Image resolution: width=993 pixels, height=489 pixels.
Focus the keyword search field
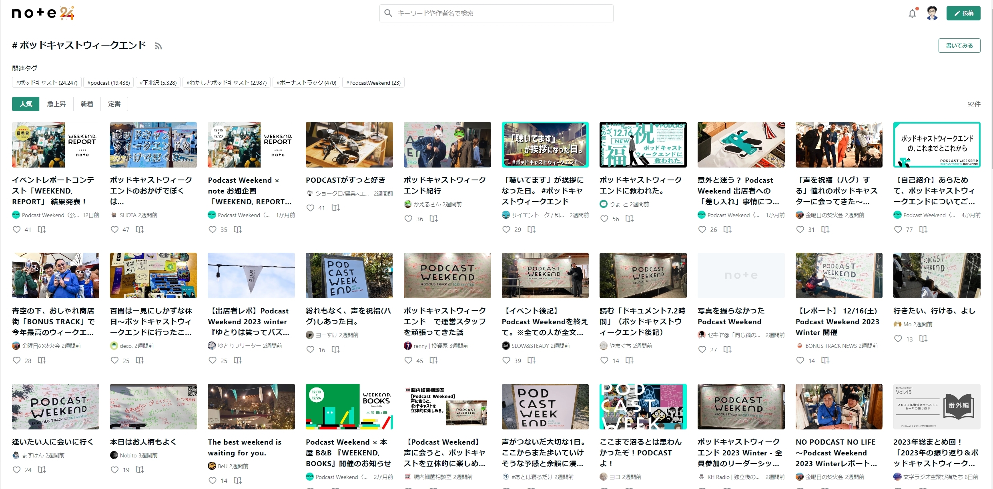click(496, 13)
